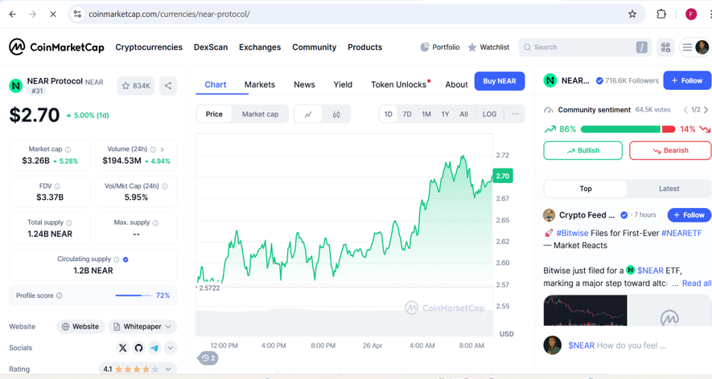
Task: Open chart more options ellipsis
Action: click(x=515, y=114)
